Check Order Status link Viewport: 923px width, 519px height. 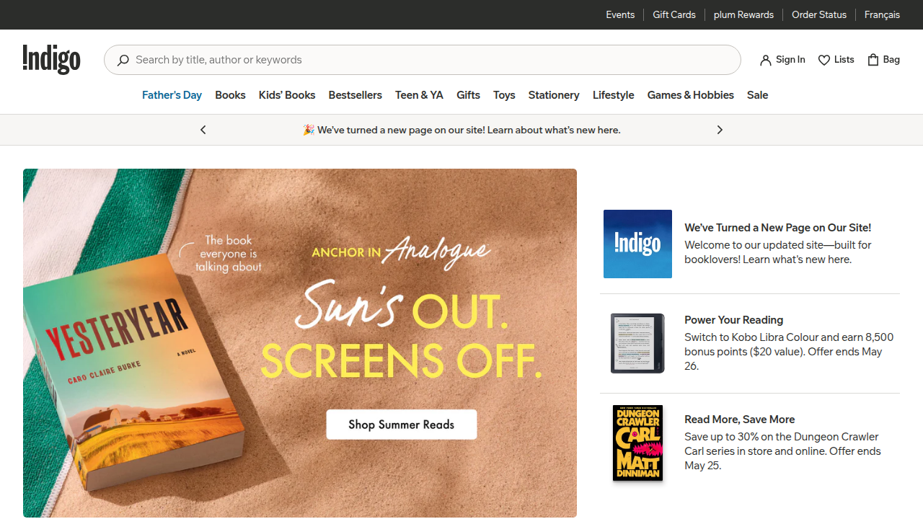coord(819,14)
